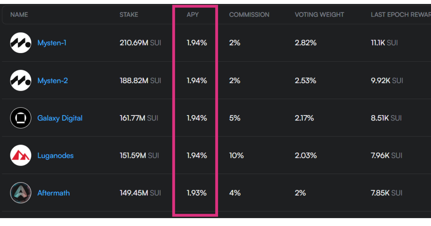Click Luganodes 10% commission cell

pos(236,155)
